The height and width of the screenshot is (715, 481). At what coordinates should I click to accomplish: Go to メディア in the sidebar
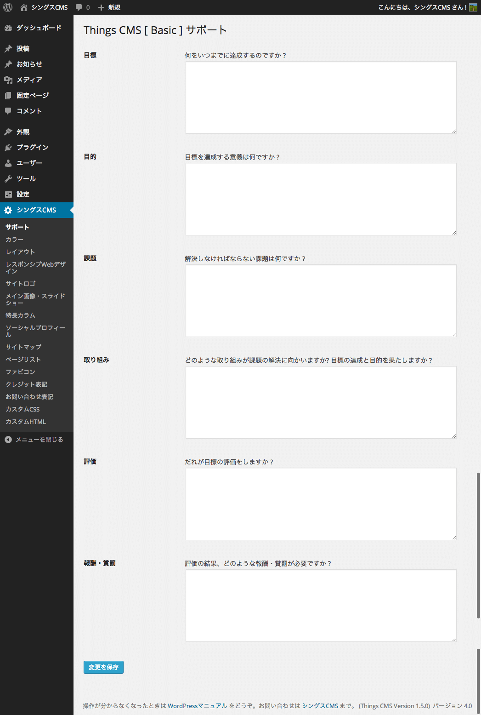pyautogui.click(x=37, y=80)
